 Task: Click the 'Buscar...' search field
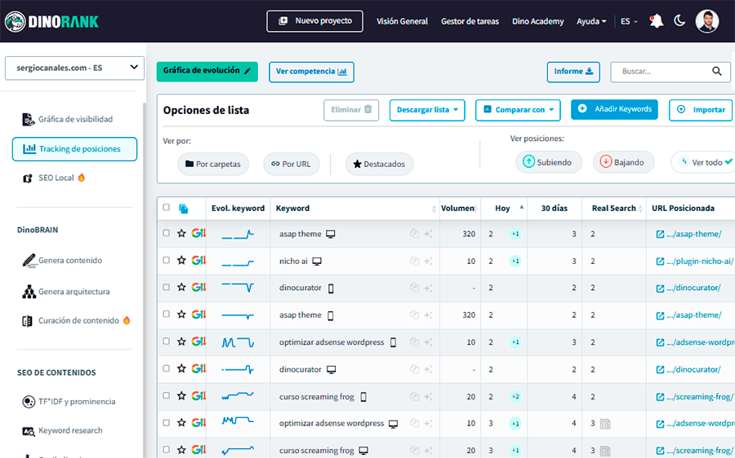point(658,72)
